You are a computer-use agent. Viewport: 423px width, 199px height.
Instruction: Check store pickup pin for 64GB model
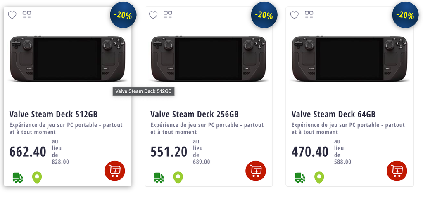pyautogui.click(x=319, y=178)
